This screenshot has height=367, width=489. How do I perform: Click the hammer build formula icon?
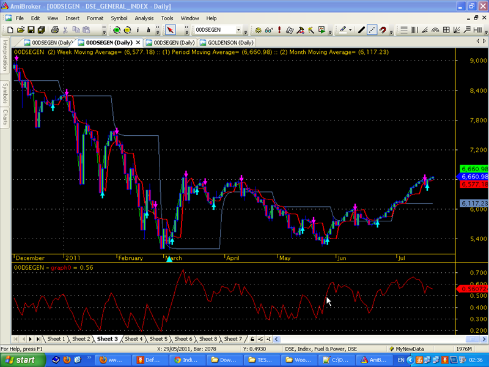point(300,30)
